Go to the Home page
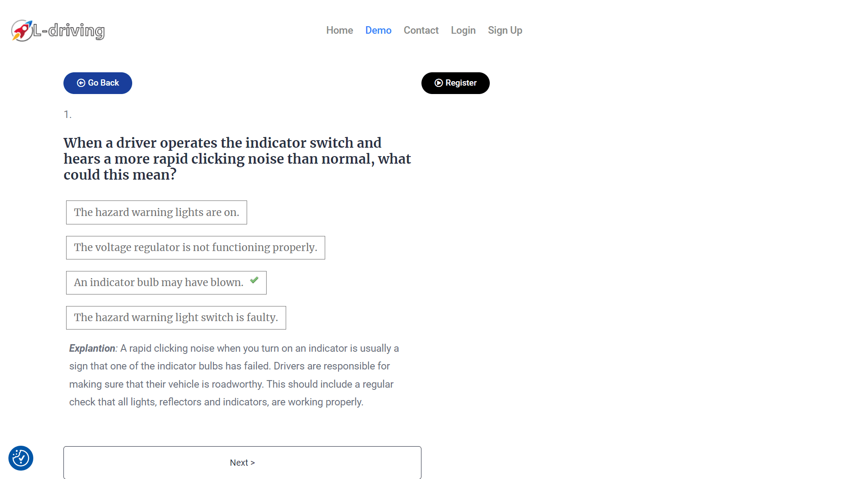Screen dimensions: 842x479 (339, 30)
